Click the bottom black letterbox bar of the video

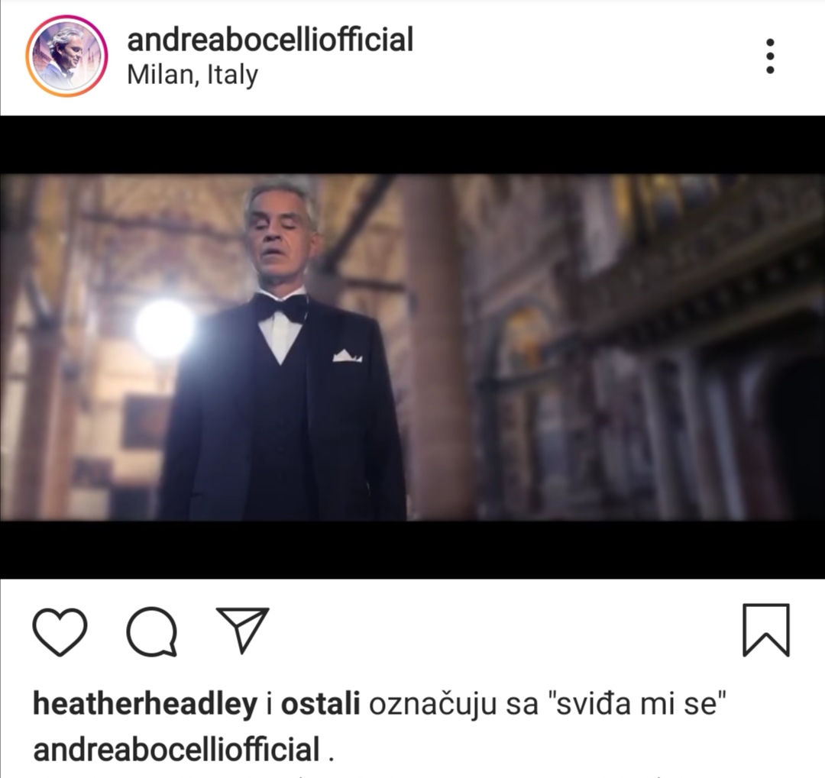click(x=412, y=550)
